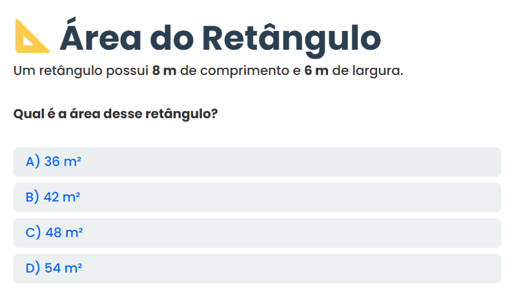
Task: Select answer A) 36 m²
Action: [x=256, y=161]
